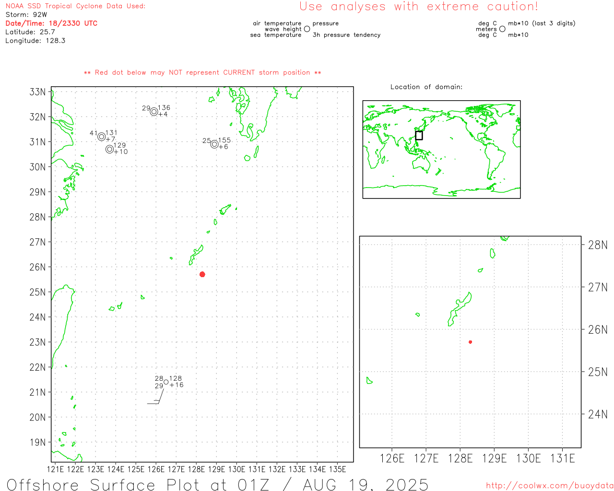Click the 33N latitude label on main map
Screen dimensions: 614x491
pyautogui.click(x=38, y=92)
